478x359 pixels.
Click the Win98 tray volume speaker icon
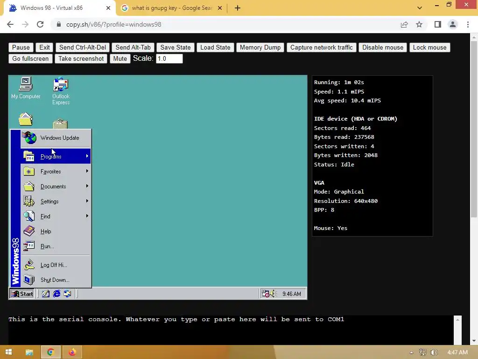pos(273,294)
